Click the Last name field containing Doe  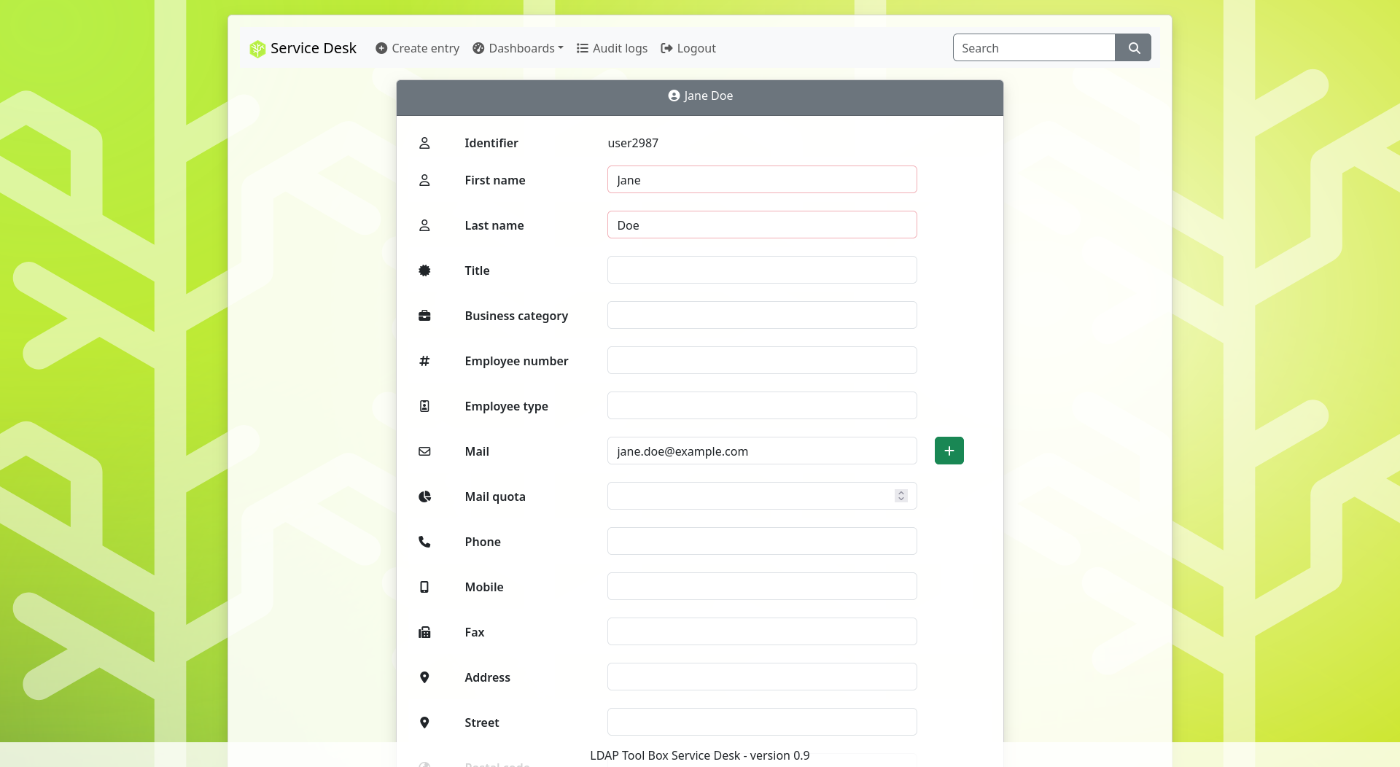coord(762,225)
